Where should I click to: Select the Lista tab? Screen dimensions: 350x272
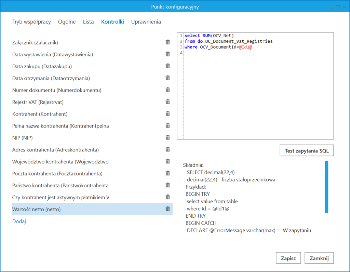[x=88, y=22]
